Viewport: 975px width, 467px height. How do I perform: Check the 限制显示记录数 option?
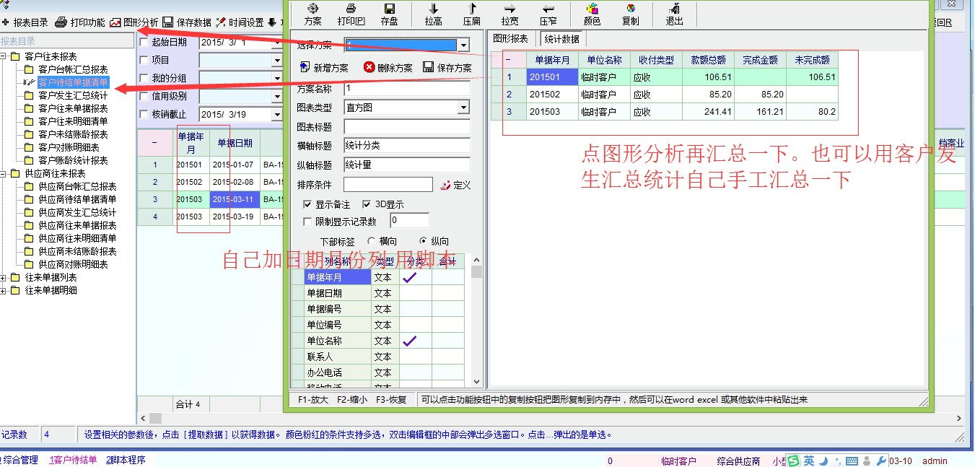point(308,222)
